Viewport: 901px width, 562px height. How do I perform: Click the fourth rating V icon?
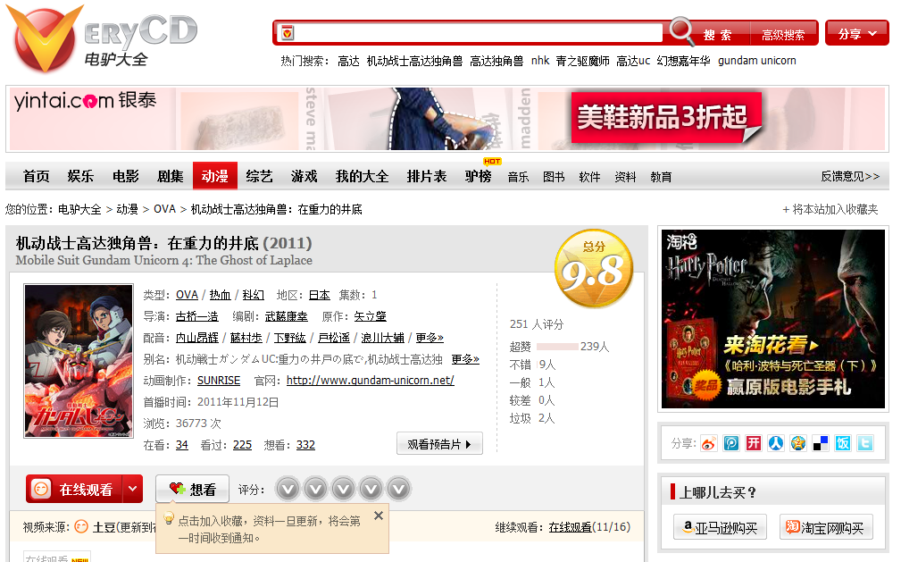click(371, 489)
